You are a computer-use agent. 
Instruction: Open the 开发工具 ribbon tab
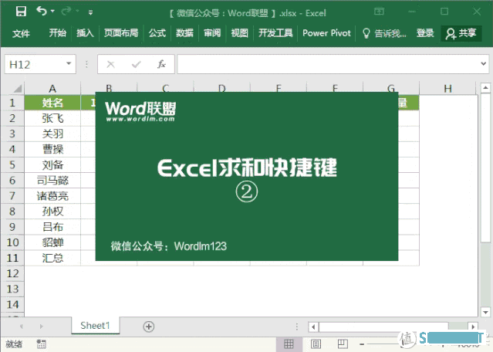(x=275, y=33)
